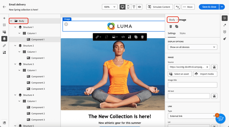Collapse Structure 3 in the tree
The image size is (229, 127).
[15, 64]
